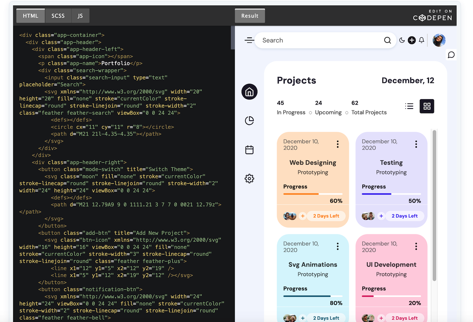Click the search magnifier icon
This screenshot has height=322, width=473.
tap(387, 40)
